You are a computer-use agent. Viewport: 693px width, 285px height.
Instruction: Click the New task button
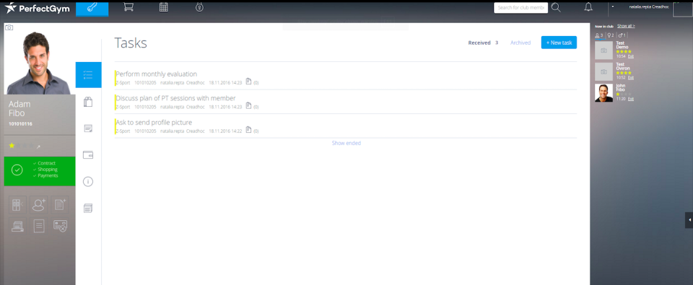(559, 43)
